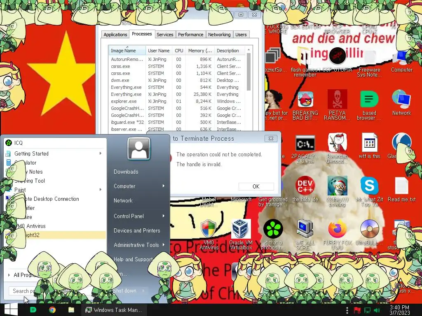Expand Getting Started submenu arrow
The image size is (422, 316).
pos(101,153)
